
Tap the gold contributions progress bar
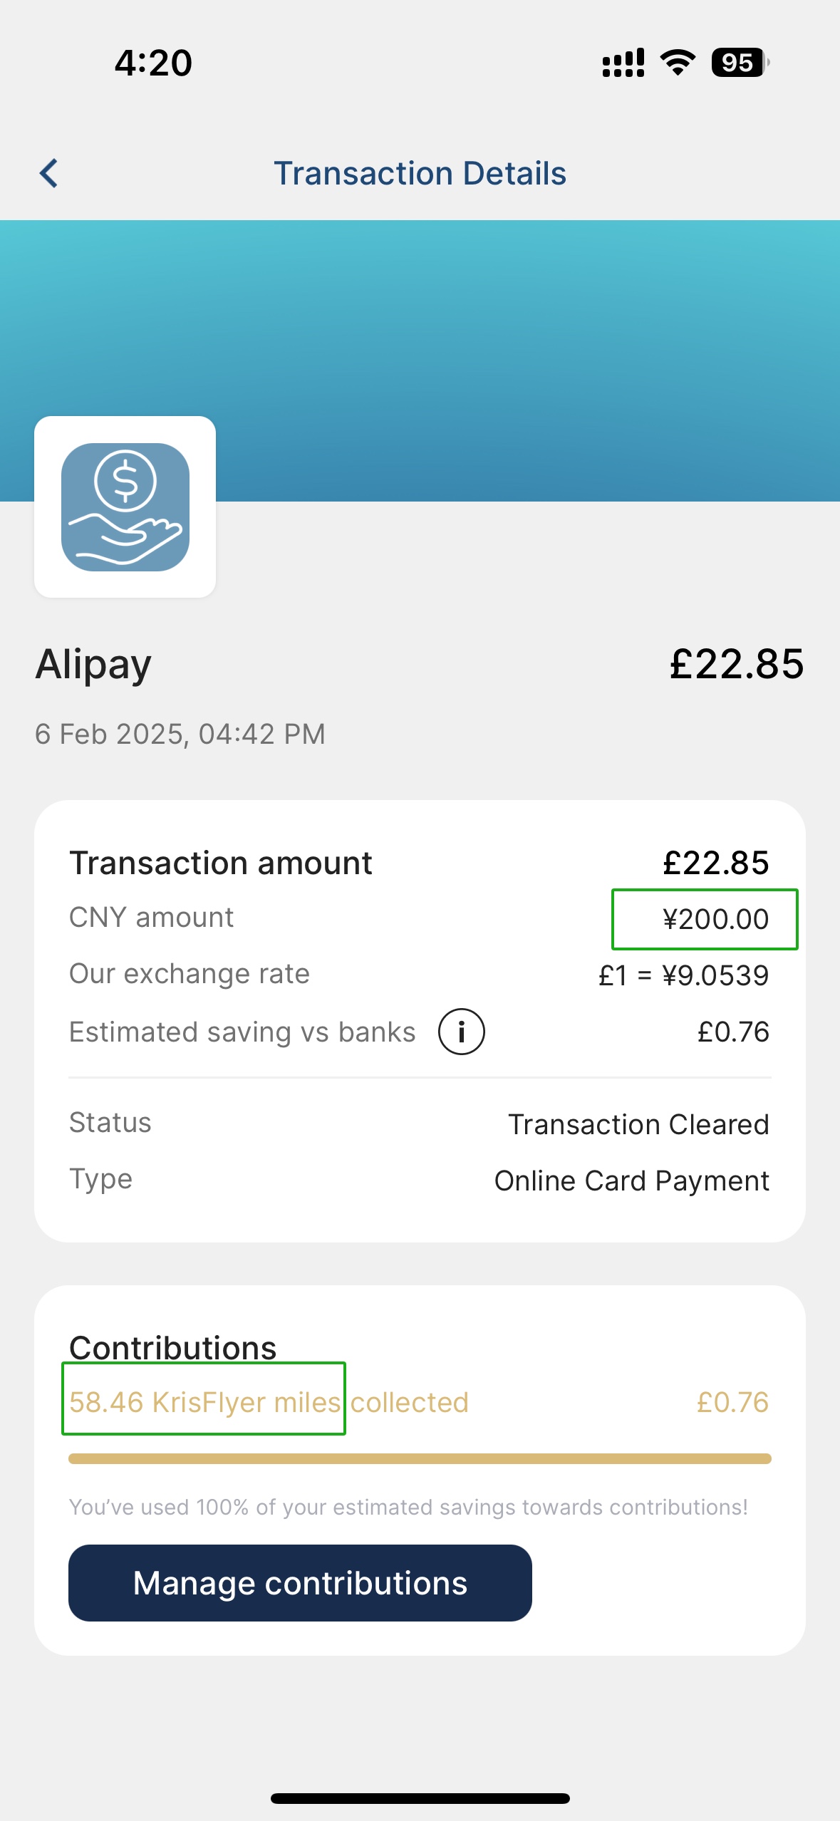[420, 1458]
